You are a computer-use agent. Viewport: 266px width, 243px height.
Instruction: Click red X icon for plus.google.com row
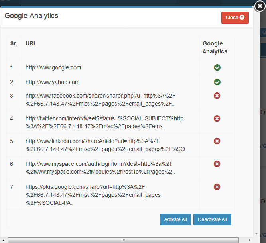pyautogui.click(x=217, y=187)
